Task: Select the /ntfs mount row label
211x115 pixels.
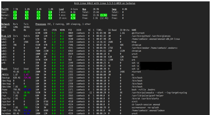Action: click(4, 93)
